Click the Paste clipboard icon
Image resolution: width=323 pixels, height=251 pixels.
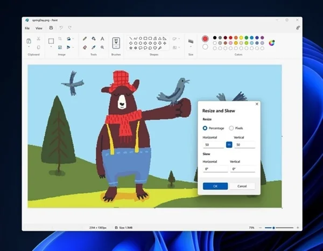pos(29,41)
